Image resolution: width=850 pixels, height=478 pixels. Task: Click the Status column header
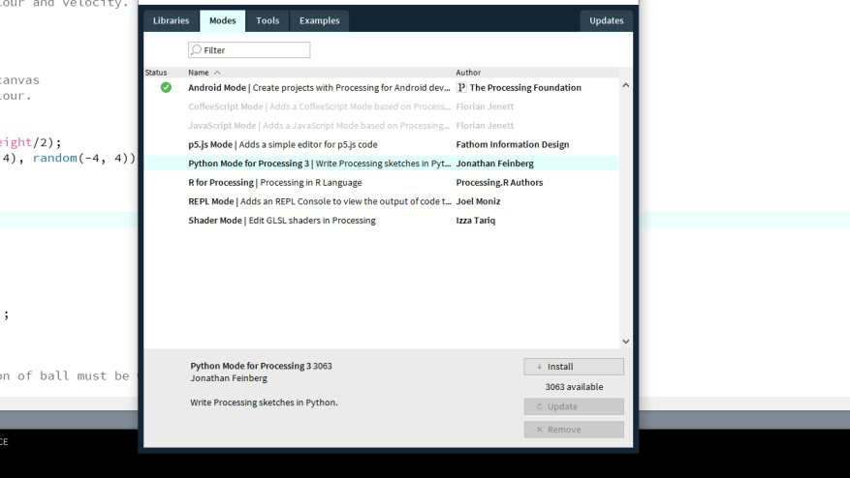(x=156, y=73)
